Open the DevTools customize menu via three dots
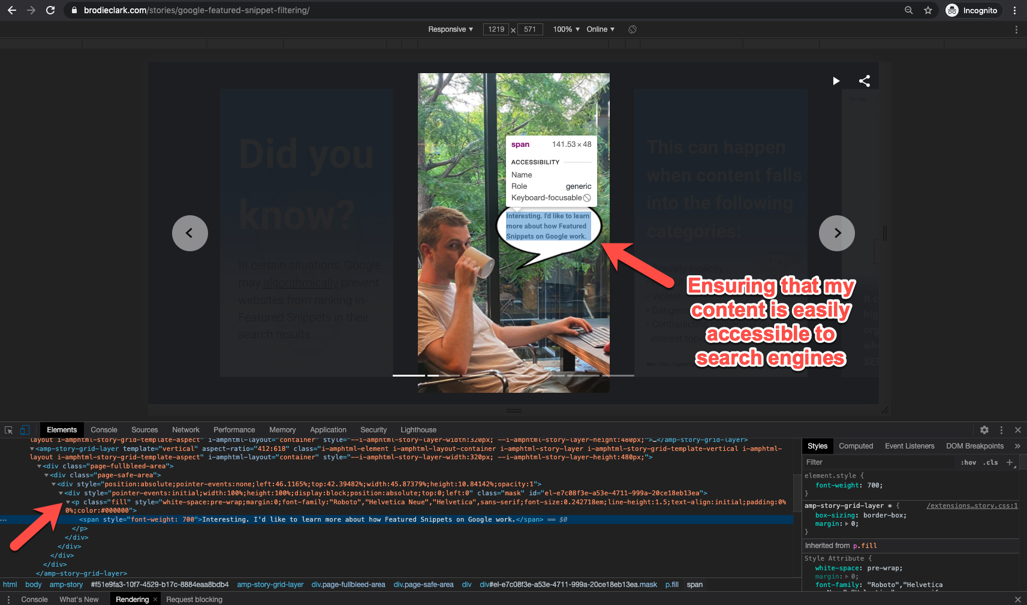The image size is (1027, 605). (1001, 430)
